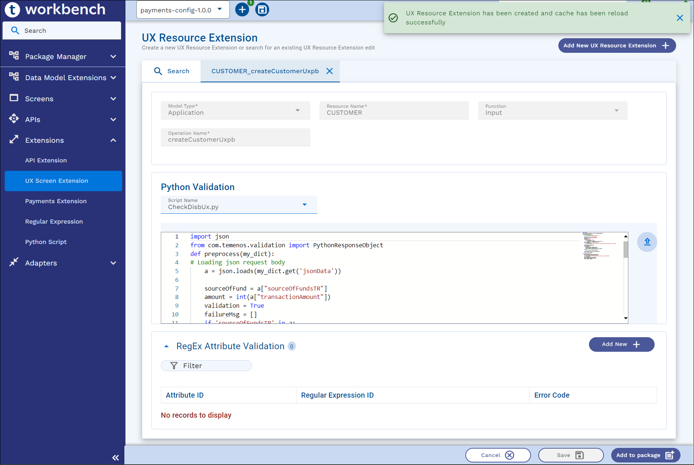694x465 pixels.
Task: Collapse the RegEx Attribute Validation section
Action: [x=166, y=346]
